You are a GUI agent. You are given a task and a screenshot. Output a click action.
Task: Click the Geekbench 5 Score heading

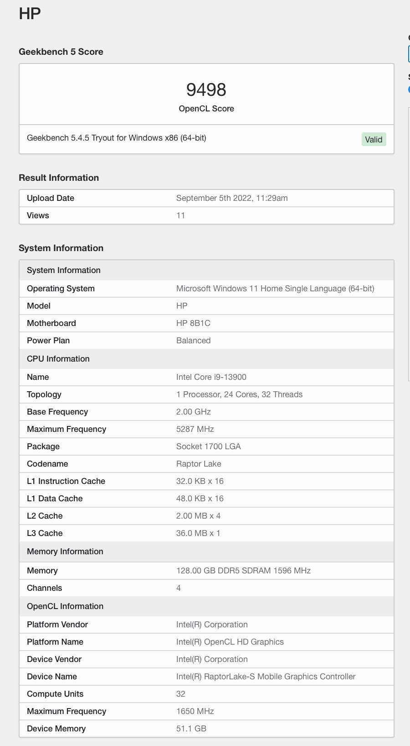pos(61,52)
